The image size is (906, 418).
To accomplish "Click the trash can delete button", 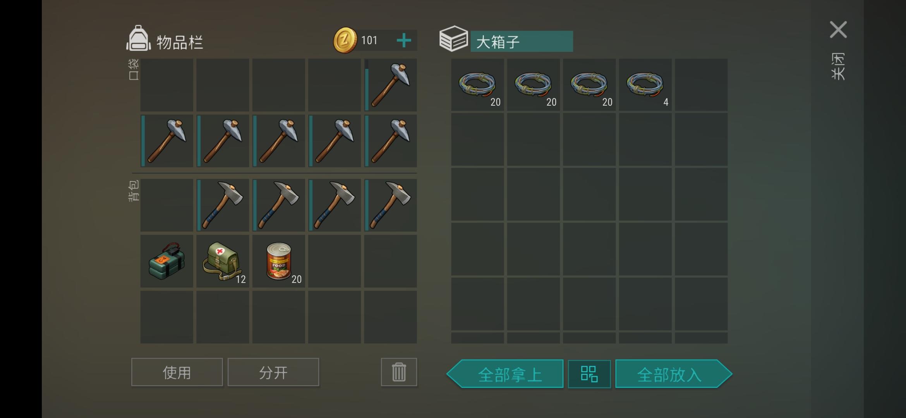I will 399,372.
